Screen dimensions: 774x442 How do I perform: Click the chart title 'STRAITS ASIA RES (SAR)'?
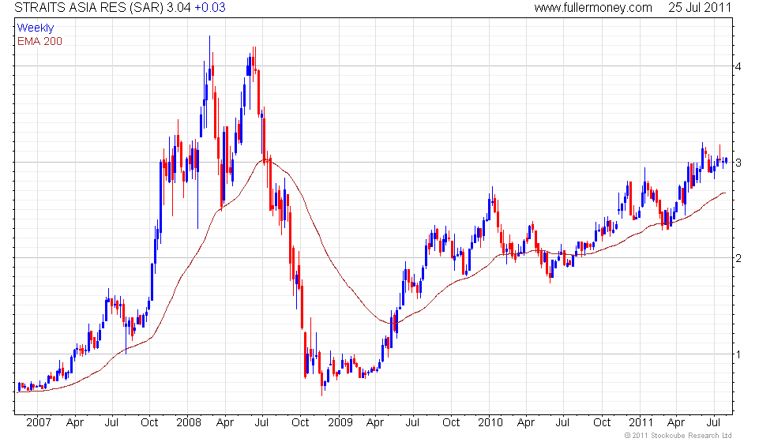pos(88,7)
